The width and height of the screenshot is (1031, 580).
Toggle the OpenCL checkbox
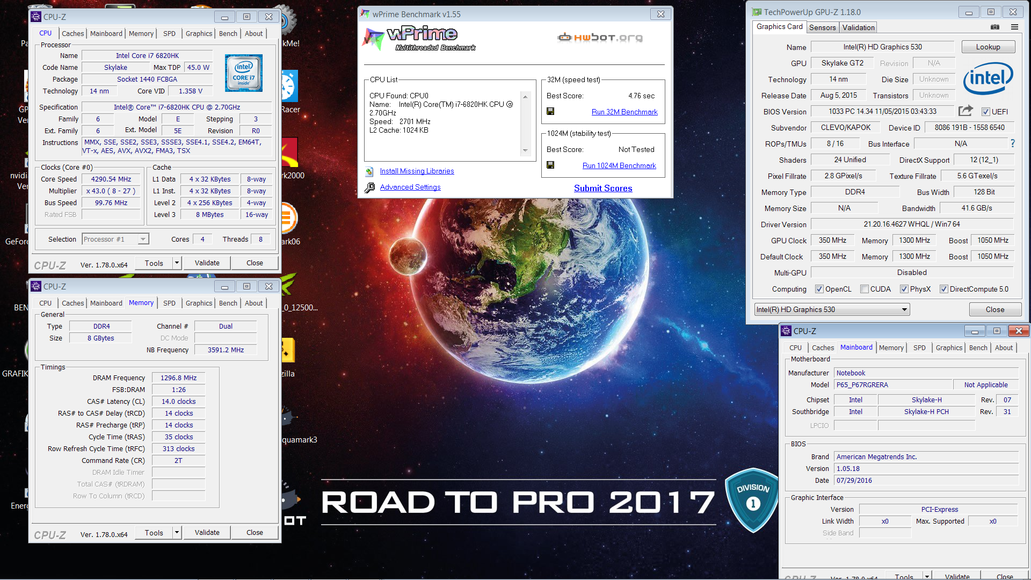(x=819, y=289)
